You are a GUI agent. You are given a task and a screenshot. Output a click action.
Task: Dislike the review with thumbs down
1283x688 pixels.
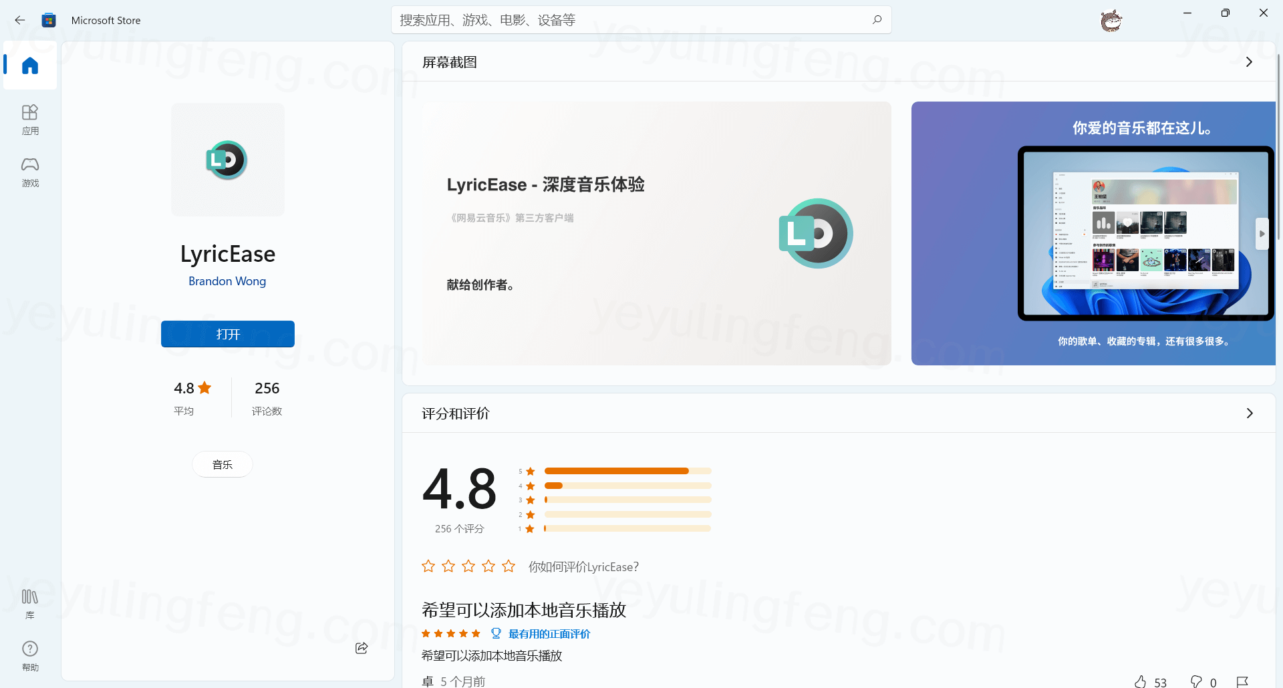[1196, 681]
